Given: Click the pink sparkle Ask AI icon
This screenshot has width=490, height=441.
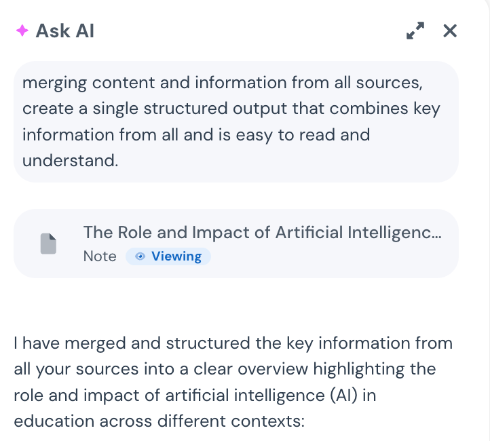Looking at the screenshot, I should click(22, 31).
